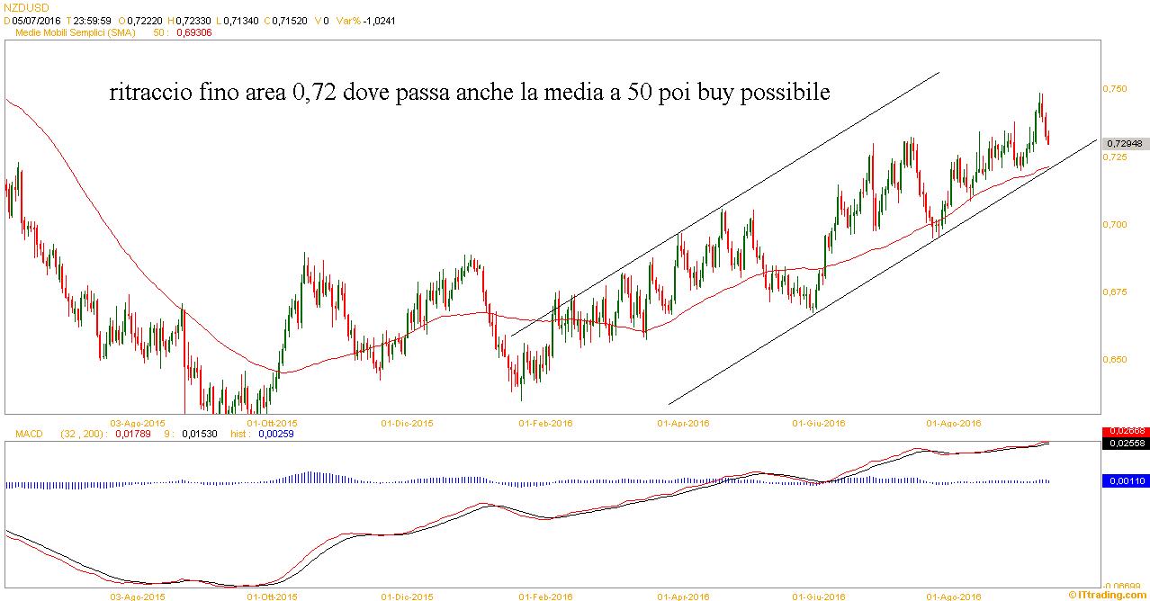The width and height of the screenshot is (1150, 601).
Task: Click the red 50-period SMA value 0,69306
Action: click(198, 31)
